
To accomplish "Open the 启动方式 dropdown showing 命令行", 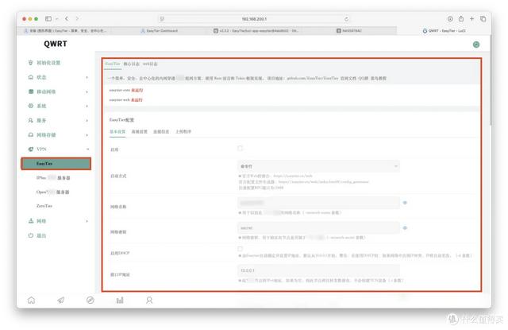I will pyautogui.click(x=318, y=166).
